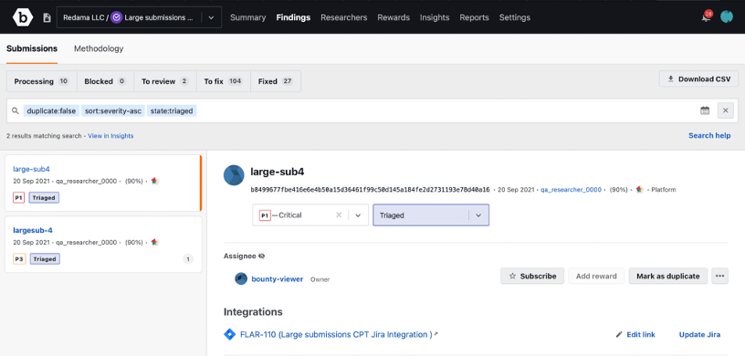Viewport: 745px width, 356px height.
Task: Open the View in Insights link
Action: click(110, 136)
